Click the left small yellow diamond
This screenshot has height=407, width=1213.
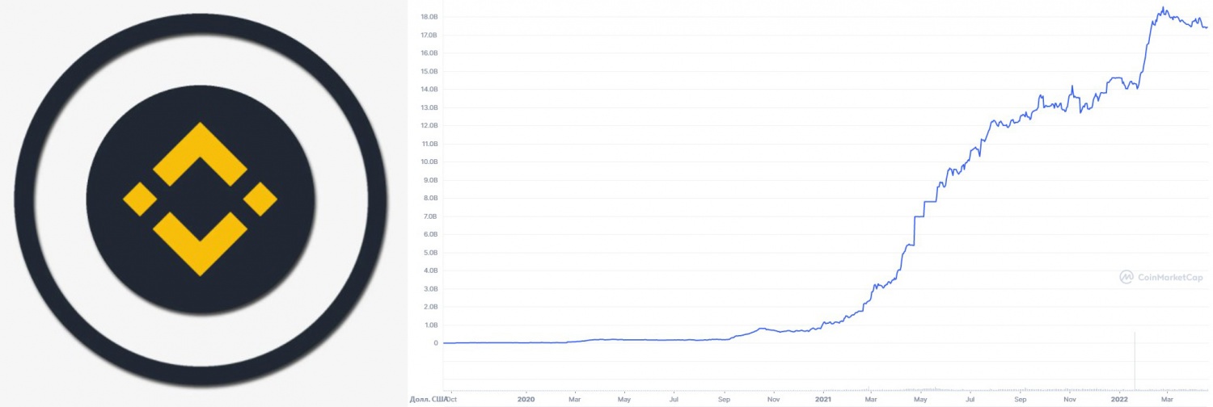coord(139,199)
